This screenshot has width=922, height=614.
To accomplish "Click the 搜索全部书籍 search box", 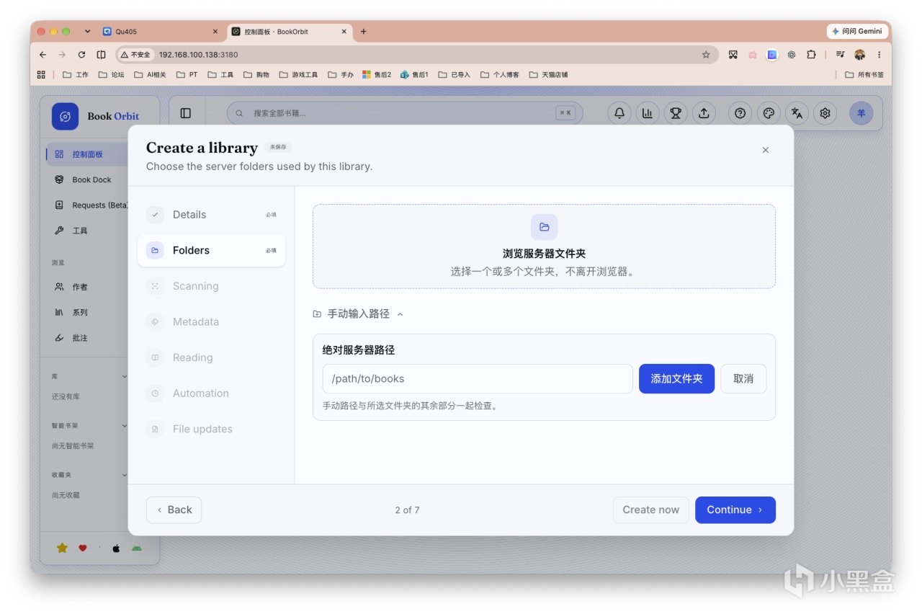I will [405, 113].
